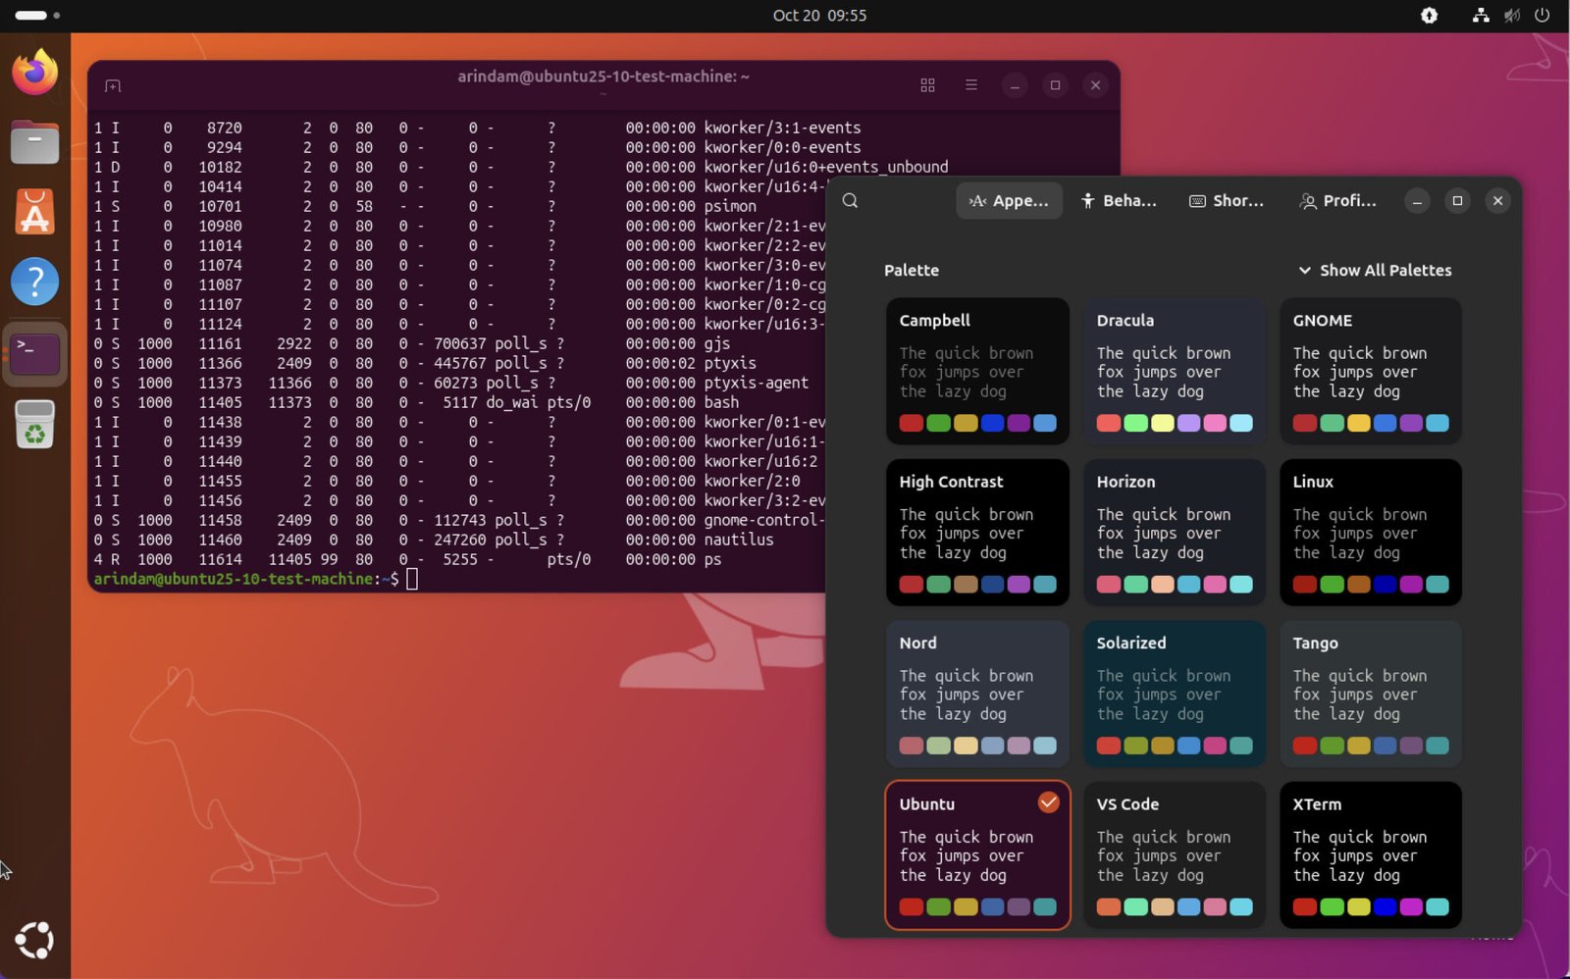
Task: Click the search icon in Preferences
Action: 851,200
